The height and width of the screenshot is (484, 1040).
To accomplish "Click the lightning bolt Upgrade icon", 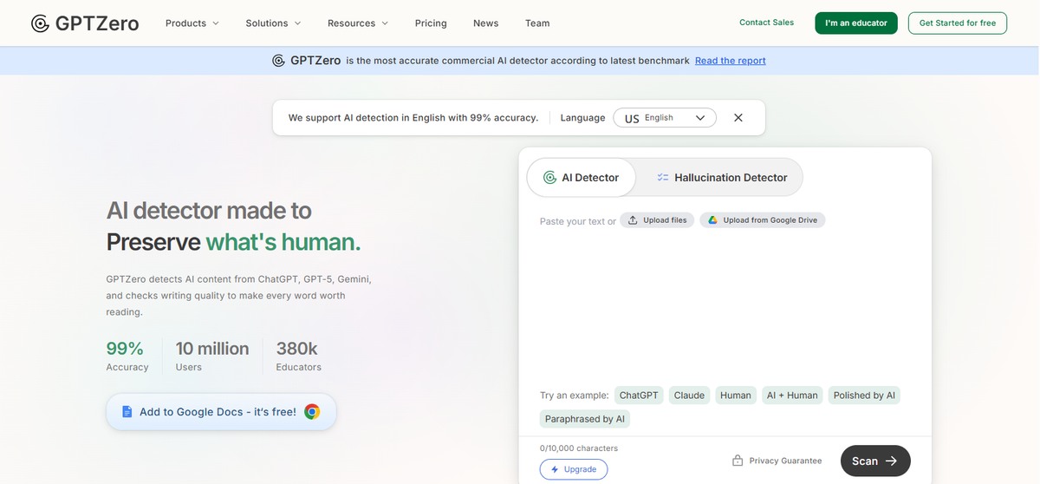I will point(555,469).
